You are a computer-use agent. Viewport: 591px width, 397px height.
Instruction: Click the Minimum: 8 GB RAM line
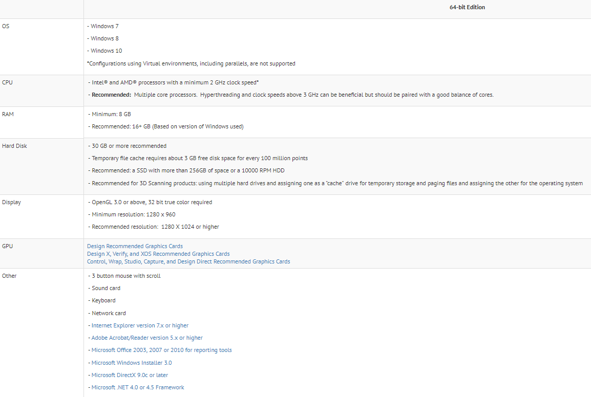coord(111,114)
